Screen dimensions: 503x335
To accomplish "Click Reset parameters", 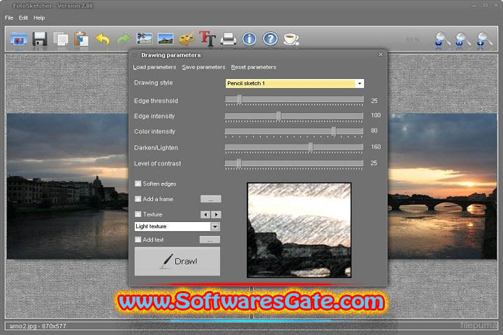I will 254,67.
